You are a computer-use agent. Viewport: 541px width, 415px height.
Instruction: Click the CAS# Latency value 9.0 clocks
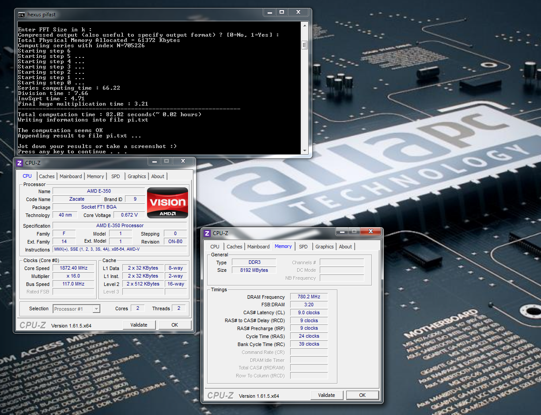click(x=309, y=312)
